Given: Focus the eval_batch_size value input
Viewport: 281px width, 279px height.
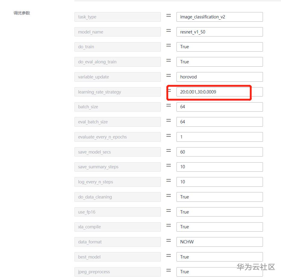Looking at the screenshot, I should point(219,122).
